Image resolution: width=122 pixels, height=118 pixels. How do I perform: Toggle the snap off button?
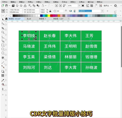(101, 6)
